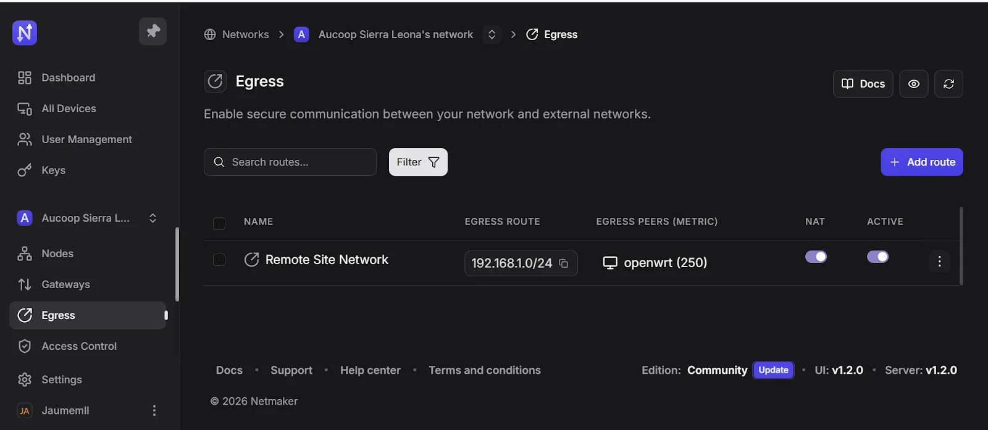
Task: Open the Help center link
Action: click(371, 370)
